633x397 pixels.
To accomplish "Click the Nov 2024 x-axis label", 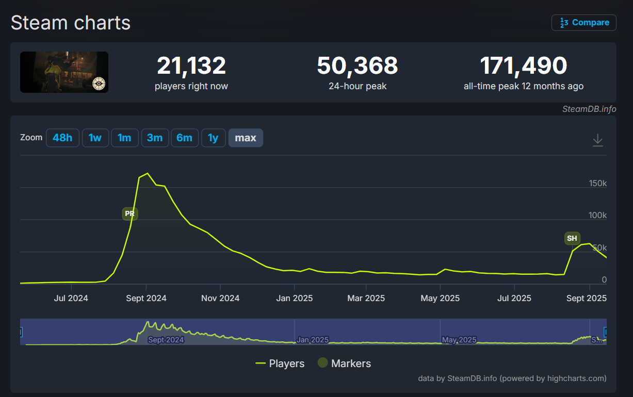I will pos(220,298).
